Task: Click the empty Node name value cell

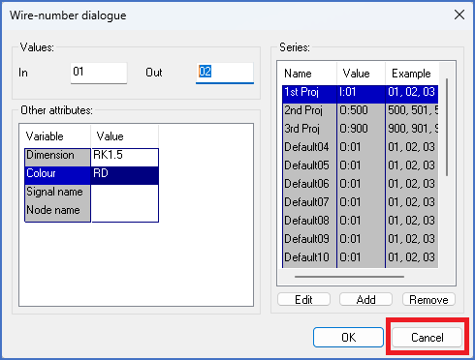Action: click(x=125, y=212)
